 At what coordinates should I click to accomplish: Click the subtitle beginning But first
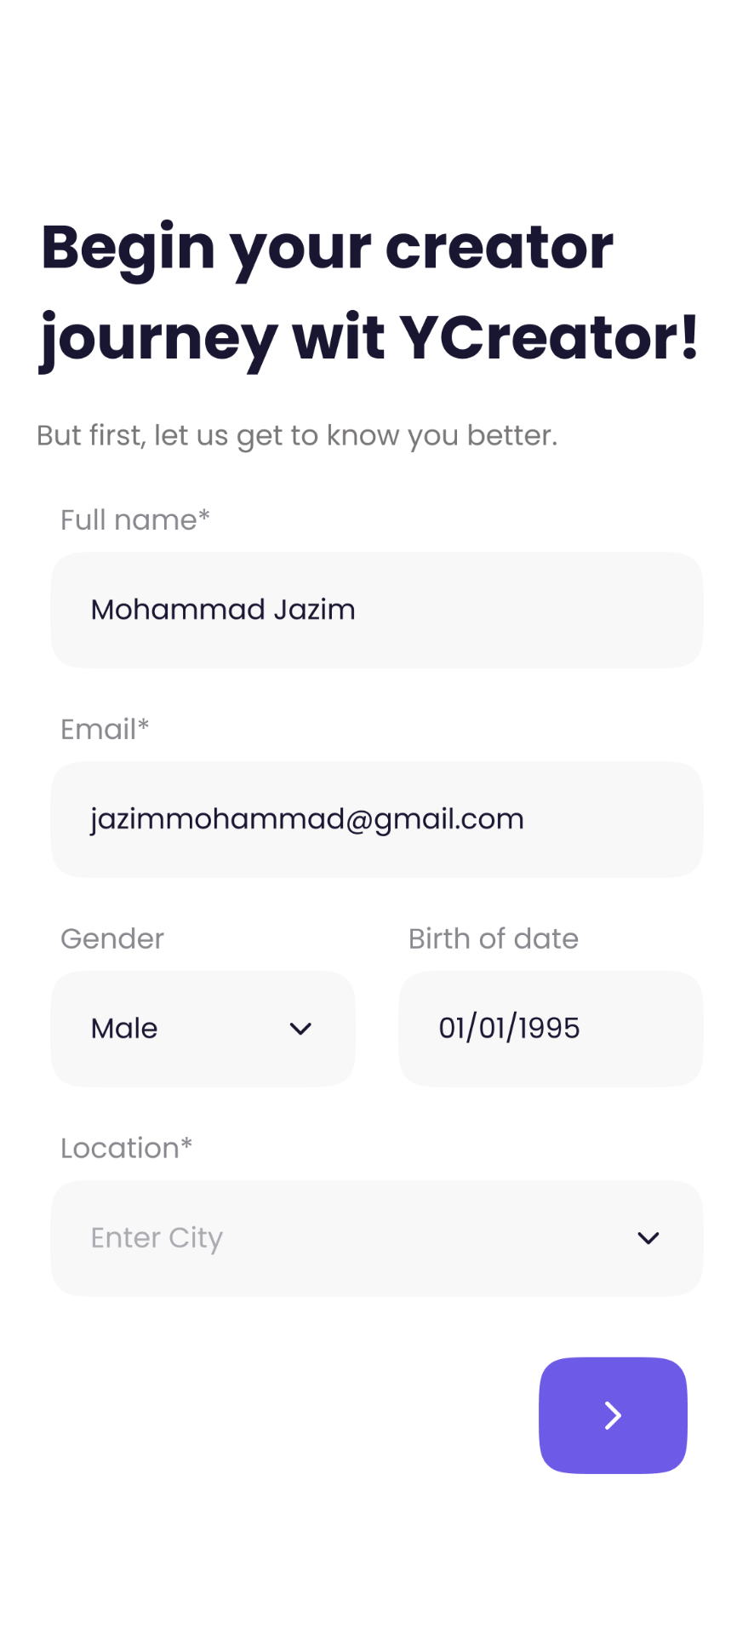297,435
